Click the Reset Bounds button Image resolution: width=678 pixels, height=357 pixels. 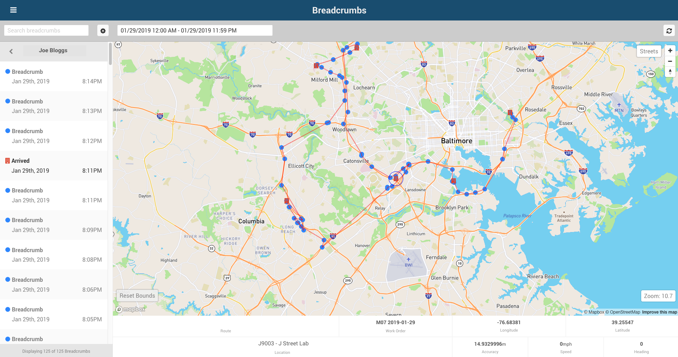[x=137, y=296]
